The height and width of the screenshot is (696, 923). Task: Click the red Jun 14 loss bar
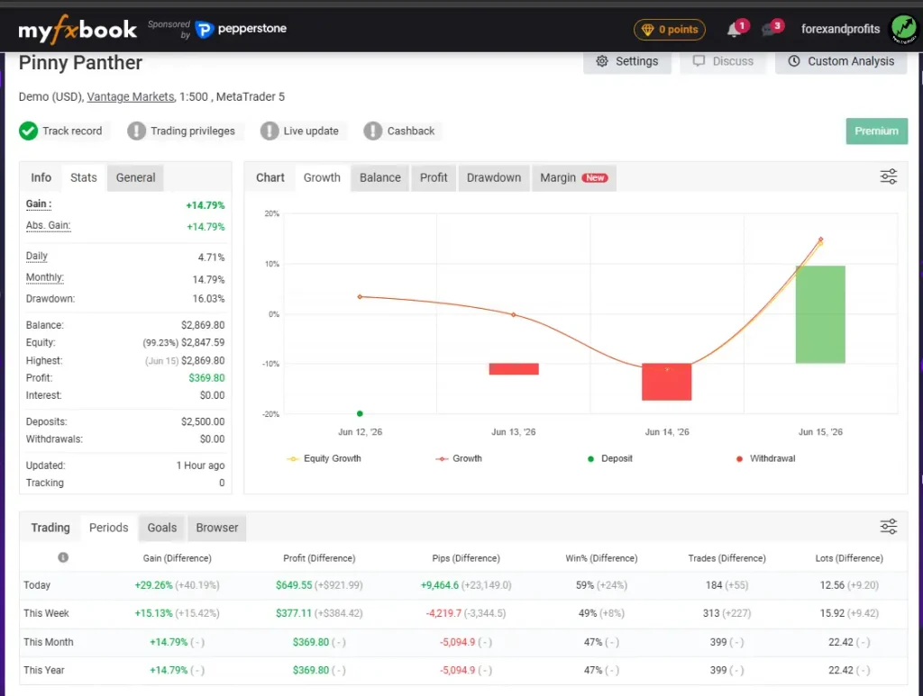point(666,382)
